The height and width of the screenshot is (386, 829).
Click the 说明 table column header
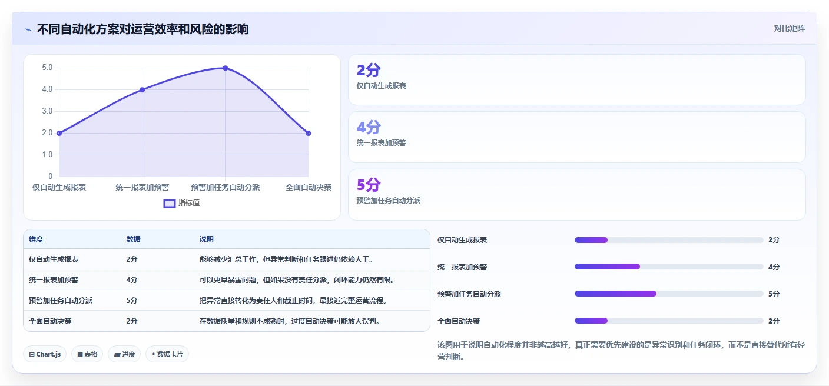pos(207,239)
